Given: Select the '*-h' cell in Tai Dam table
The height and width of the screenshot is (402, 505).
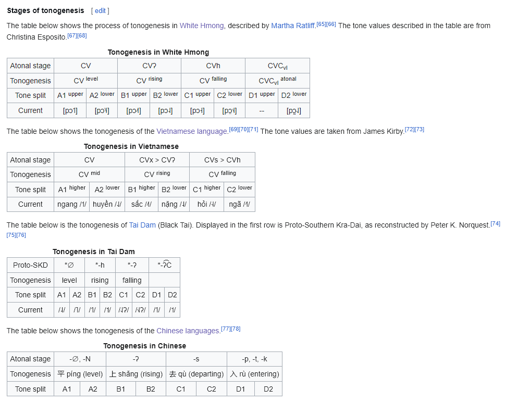Looking at the screenshot, I should pyautogui.click(x=100, y=265).
